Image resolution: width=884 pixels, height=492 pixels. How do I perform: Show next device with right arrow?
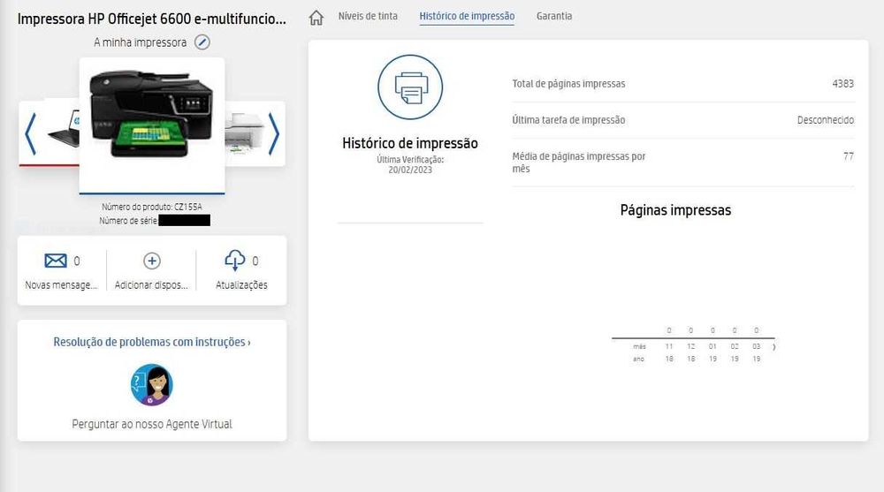[273, 134]
